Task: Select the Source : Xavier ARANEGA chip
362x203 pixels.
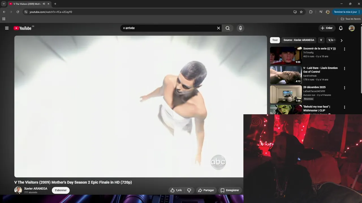Action: pos(299,40)
